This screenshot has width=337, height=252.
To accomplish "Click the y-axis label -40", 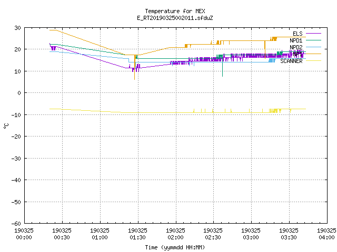I will point(16,180).
